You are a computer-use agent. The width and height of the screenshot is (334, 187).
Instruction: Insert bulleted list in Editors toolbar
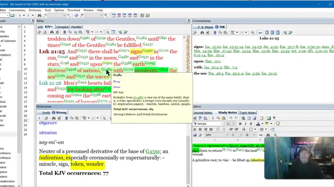(x=224, y=129)
